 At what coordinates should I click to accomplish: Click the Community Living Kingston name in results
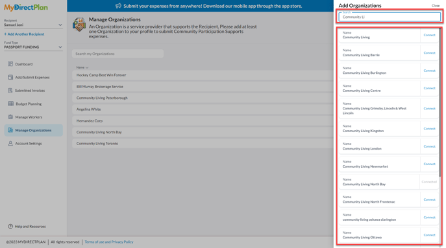coord(363,131)
